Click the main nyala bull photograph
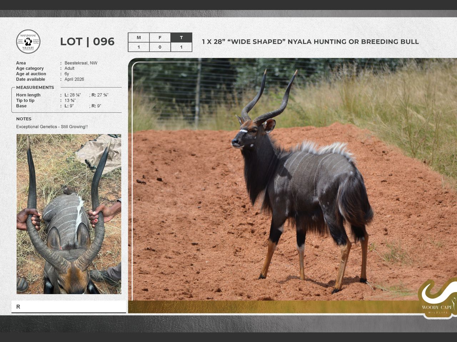The image size is (457, 342). tap(293, 178)
